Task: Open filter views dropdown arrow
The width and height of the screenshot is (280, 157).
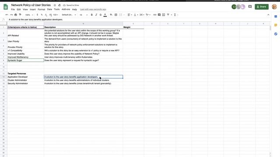Action: click(171, 15)
